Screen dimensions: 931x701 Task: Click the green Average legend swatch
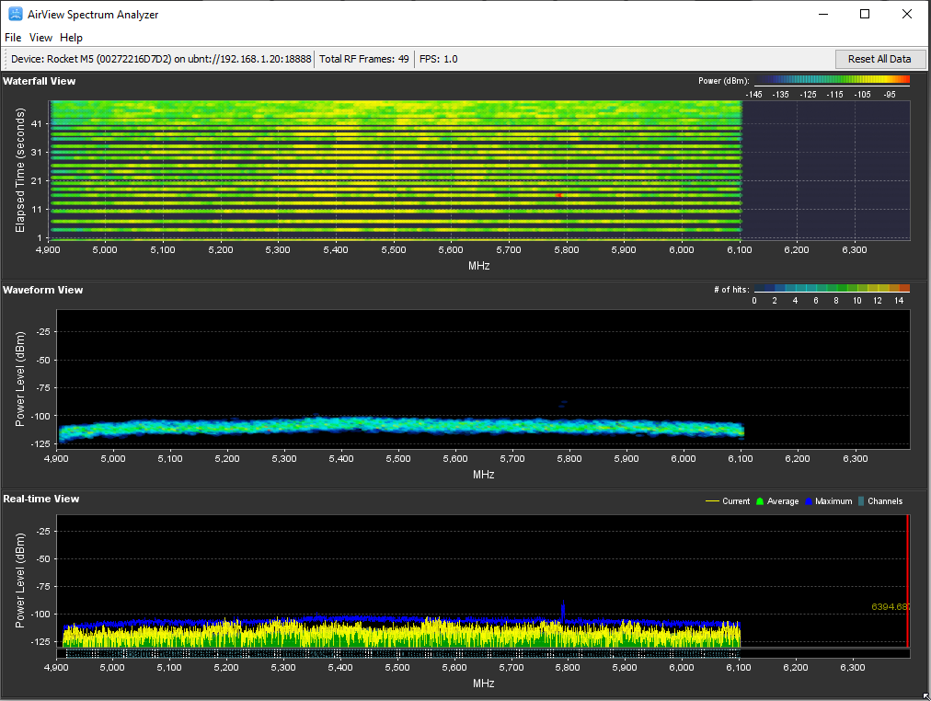click(x=760, y=501)
